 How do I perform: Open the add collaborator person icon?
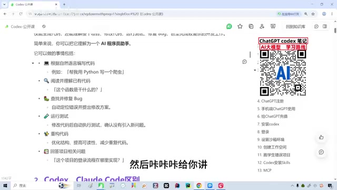pos(262,26)
